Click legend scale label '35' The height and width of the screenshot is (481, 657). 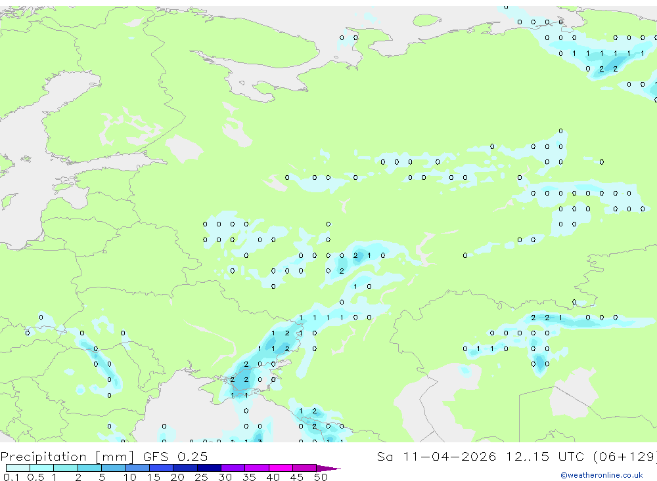(249, 477)
